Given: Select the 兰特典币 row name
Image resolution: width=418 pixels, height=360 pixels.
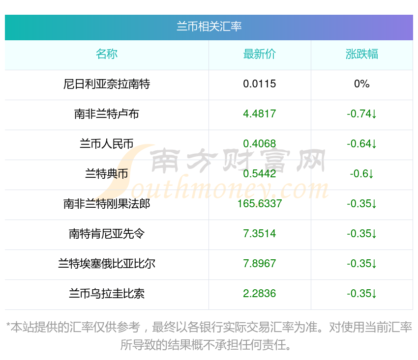Looking at the screenshot, I should 107,174.
